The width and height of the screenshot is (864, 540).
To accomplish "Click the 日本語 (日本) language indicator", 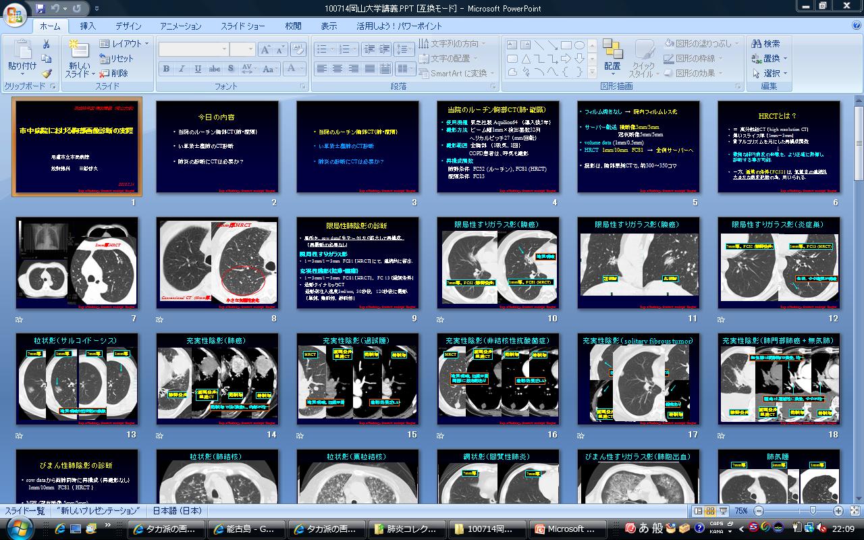I will coord(178,511).
